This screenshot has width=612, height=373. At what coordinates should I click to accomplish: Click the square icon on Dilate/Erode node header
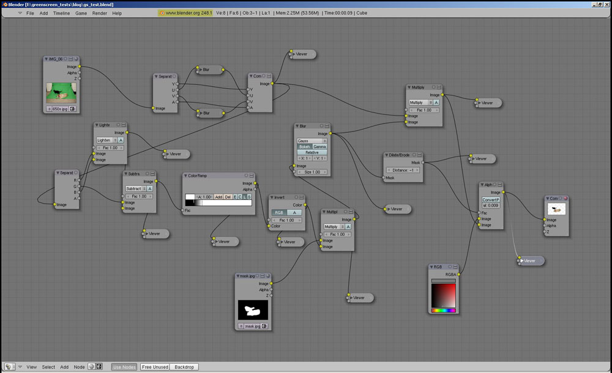(420, 155)
